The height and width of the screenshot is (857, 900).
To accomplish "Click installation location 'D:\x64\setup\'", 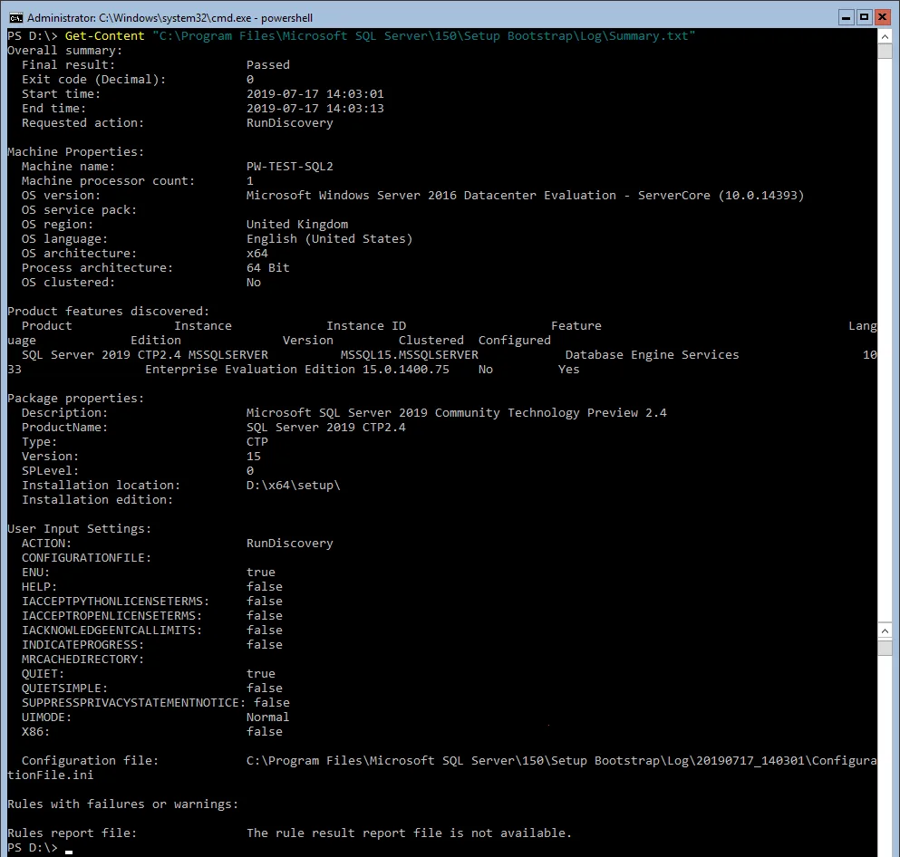I will [x=294, y=486].
